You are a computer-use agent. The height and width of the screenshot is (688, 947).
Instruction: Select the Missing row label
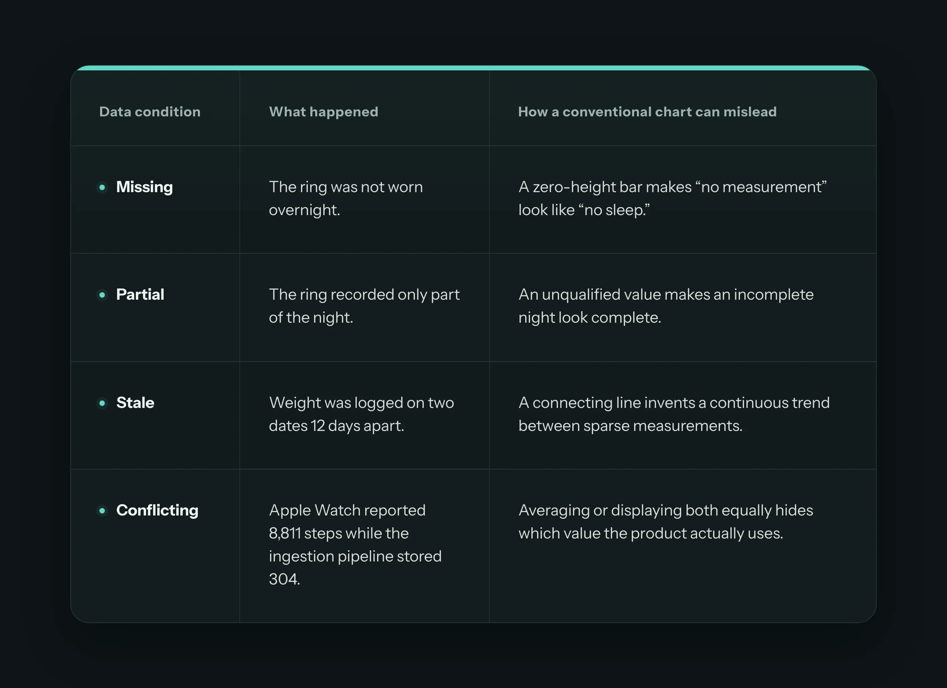point(144,187)
